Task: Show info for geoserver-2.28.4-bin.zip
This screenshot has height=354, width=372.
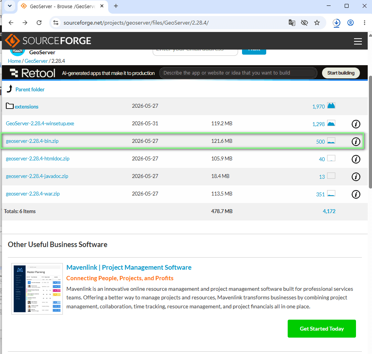Action: (x=356, y=141)
